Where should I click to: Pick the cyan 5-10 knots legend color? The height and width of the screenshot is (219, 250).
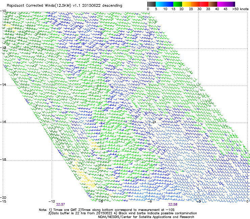[160, 4]
